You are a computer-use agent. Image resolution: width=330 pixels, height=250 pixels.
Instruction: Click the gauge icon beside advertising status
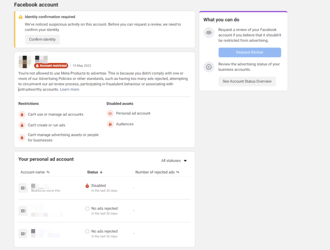pos(209,67)
